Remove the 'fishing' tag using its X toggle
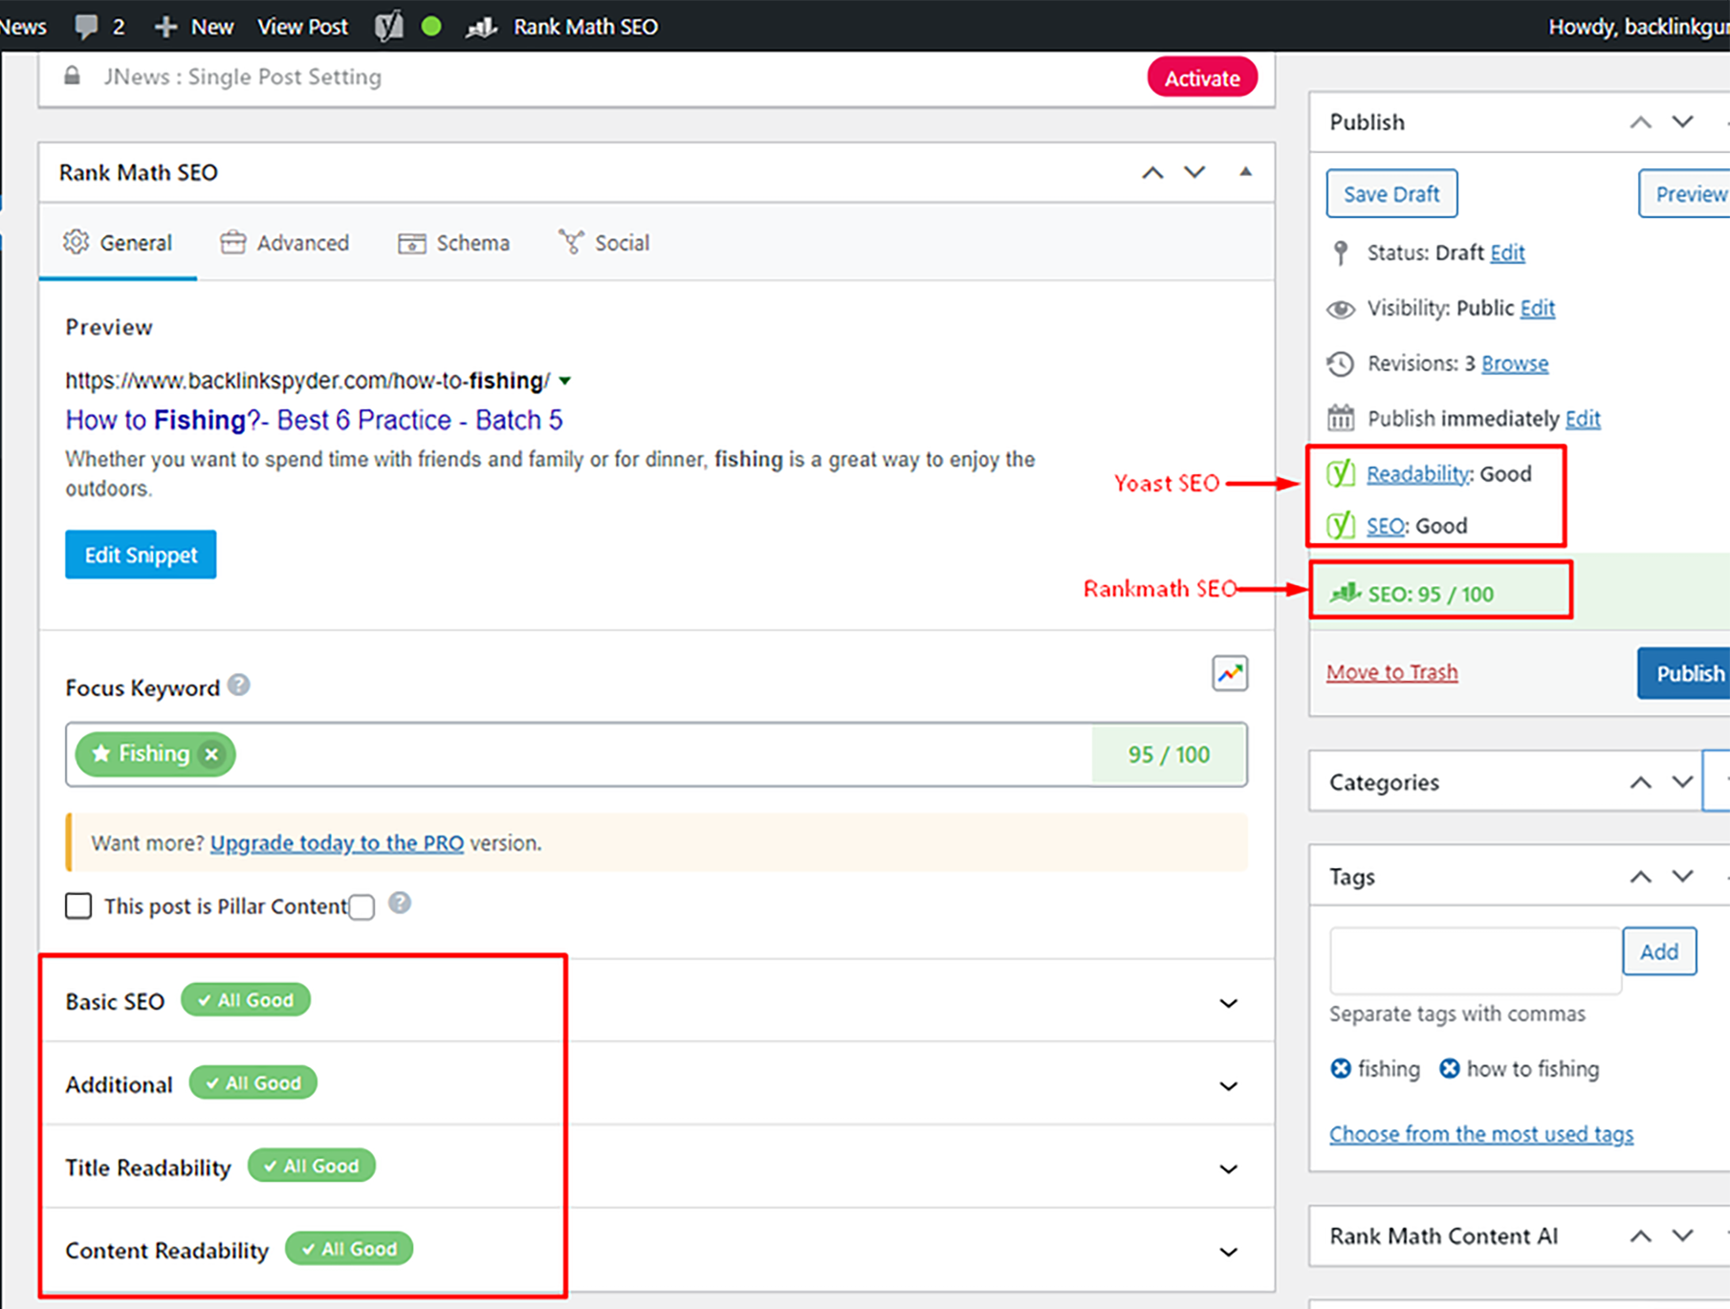The height and width of the screenshot is (1309, 1730). pos(1341,1069)
